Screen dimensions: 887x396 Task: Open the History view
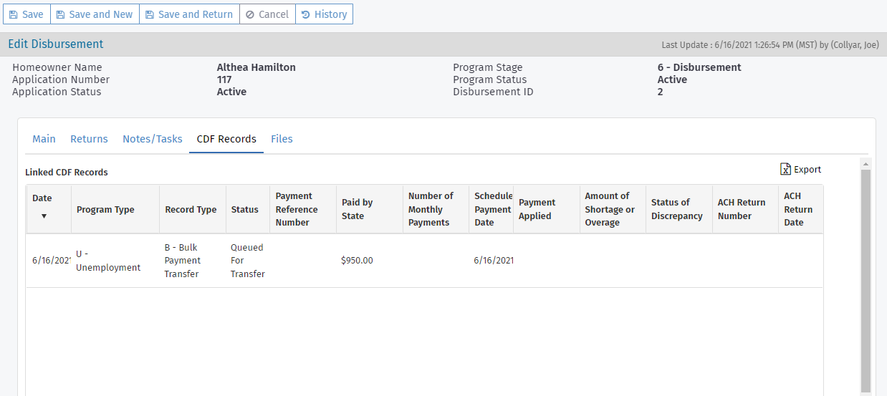click(x=324, y=14)
